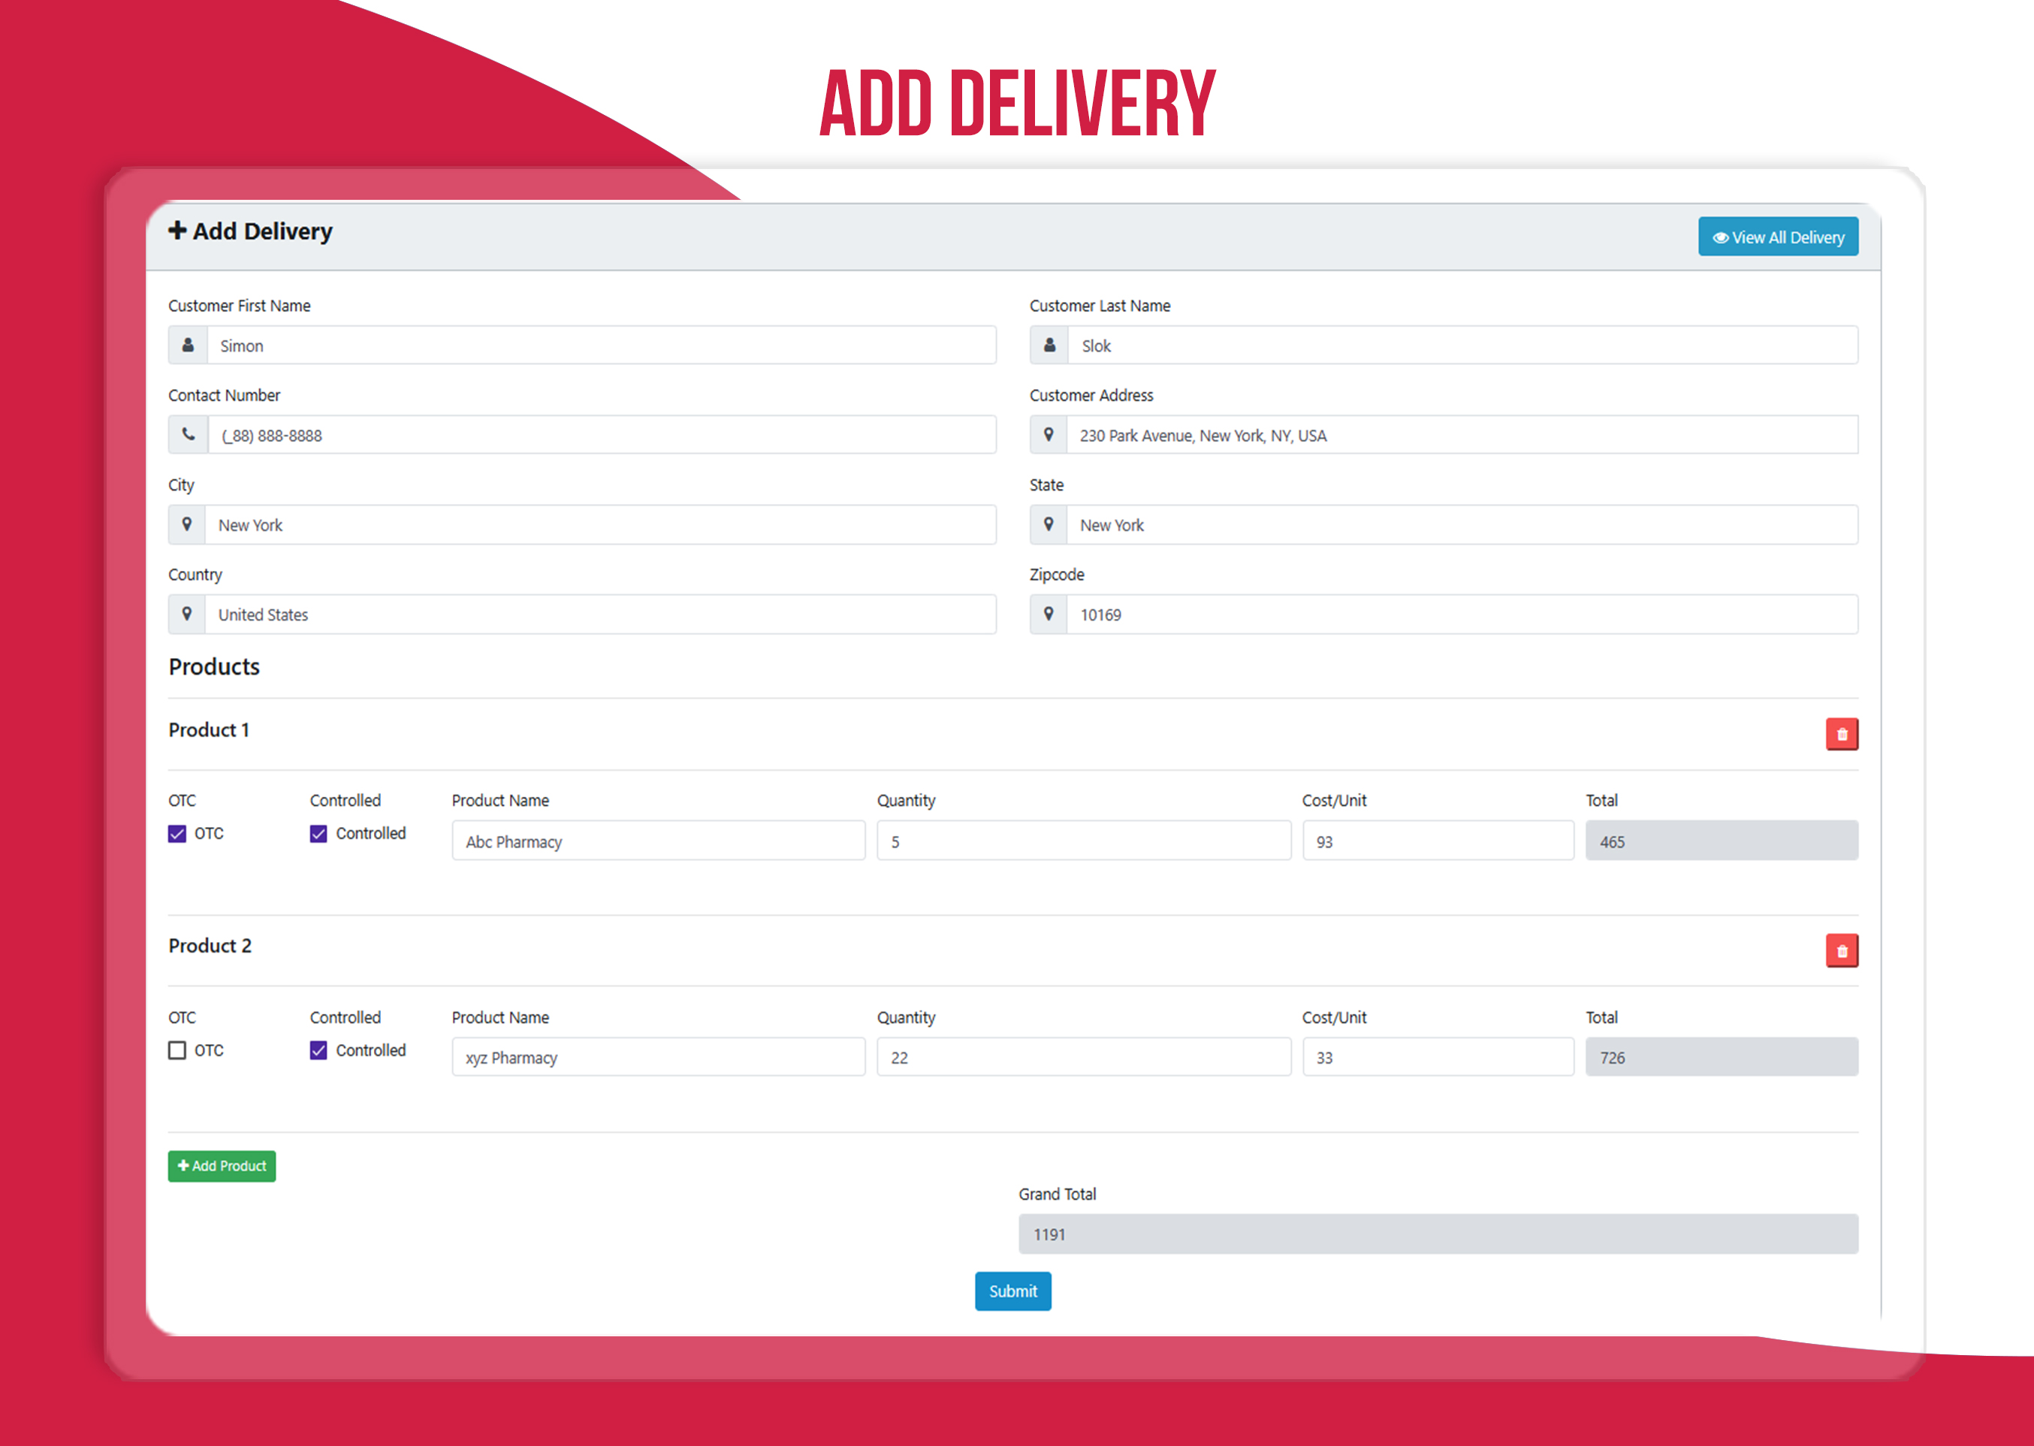
Task: Submit the delivery form
Action: pos(1012,1291)
